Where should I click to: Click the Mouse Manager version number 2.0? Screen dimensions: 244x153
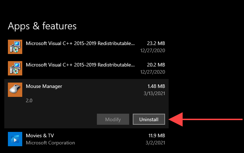coord(29,101)
